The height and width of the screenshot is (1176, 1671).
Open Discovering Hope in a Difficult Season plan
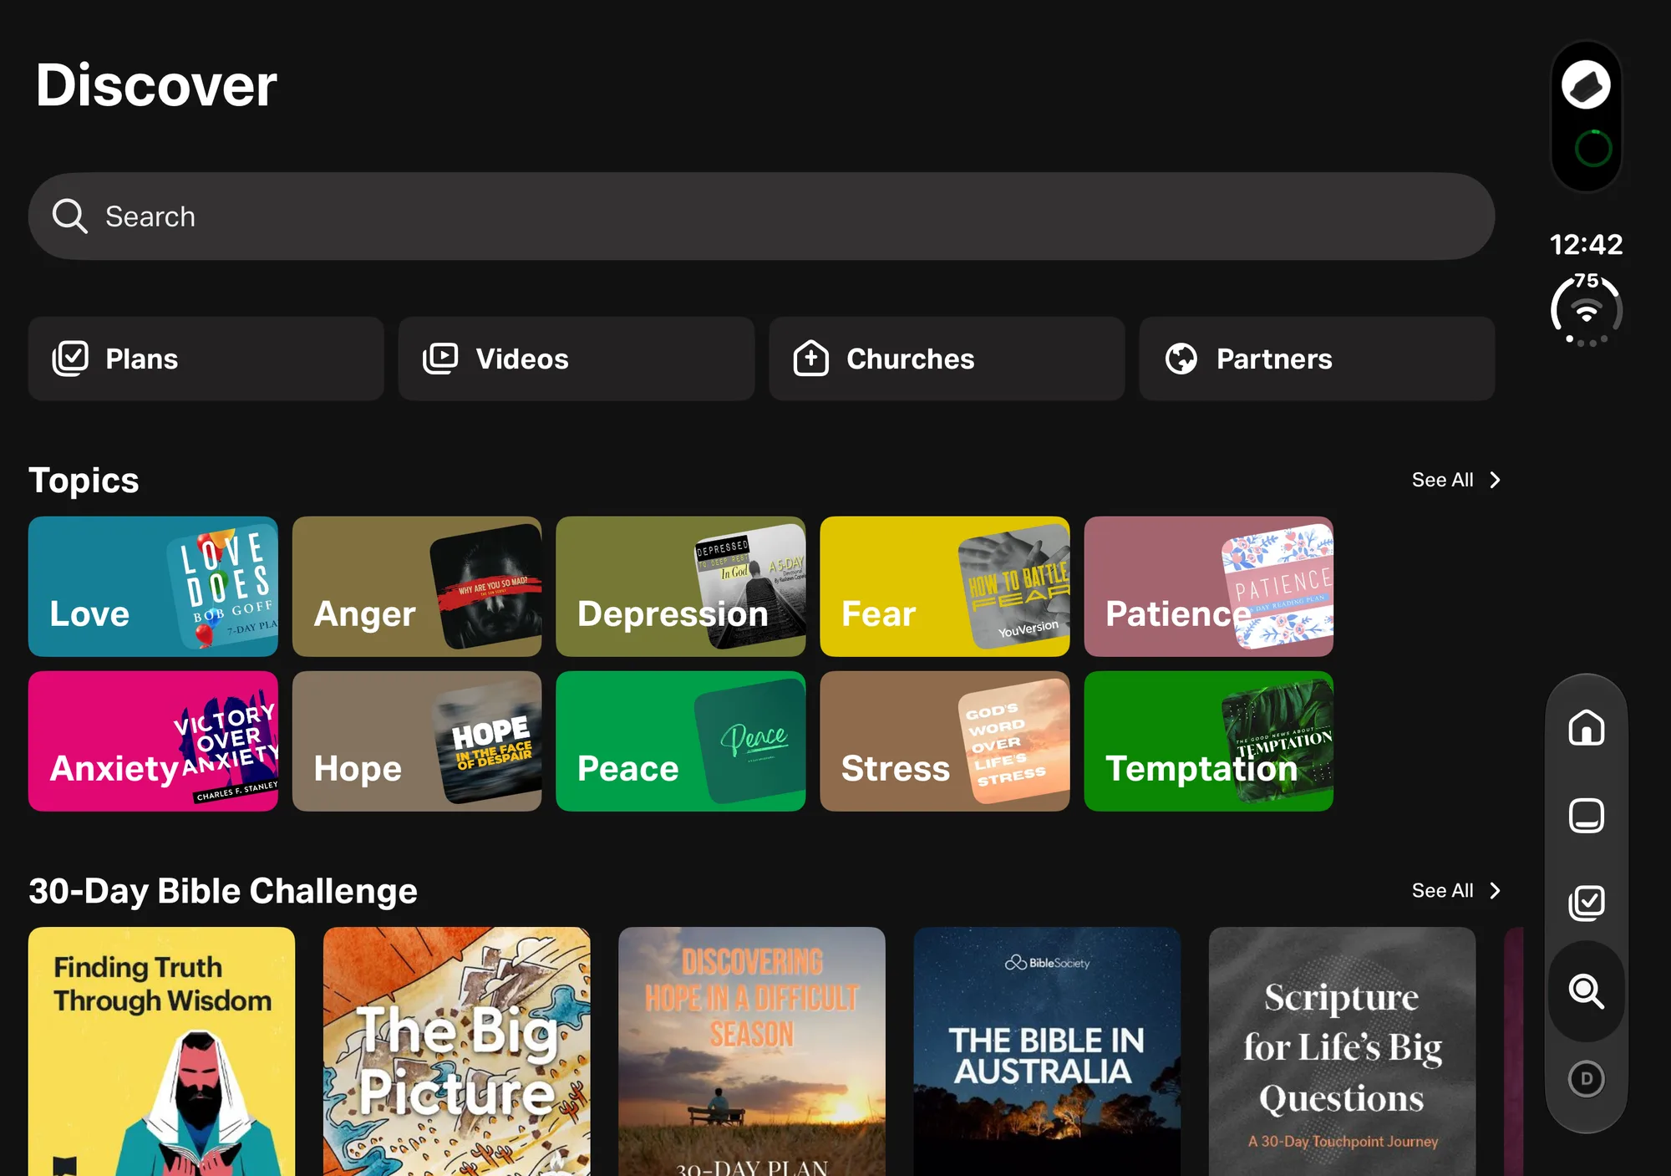(752, 1051)
